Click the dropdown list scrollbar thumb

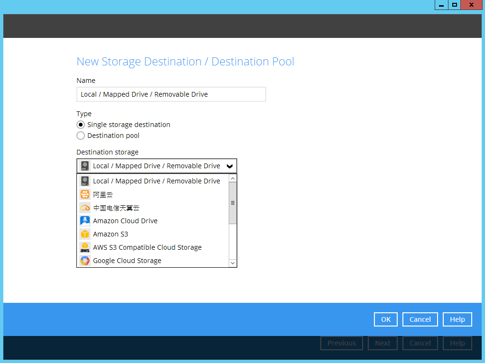point(233,203)
